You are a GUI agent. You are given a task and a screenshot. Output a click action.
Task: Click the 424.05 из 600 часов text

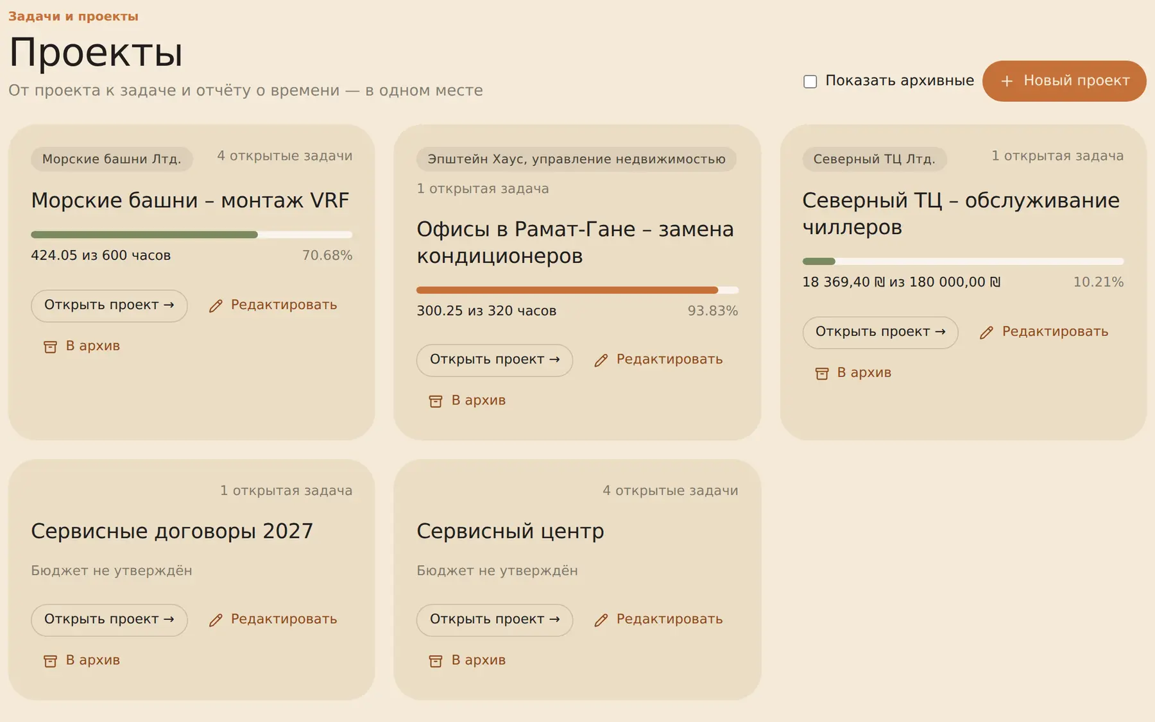(x=101, y=255)
